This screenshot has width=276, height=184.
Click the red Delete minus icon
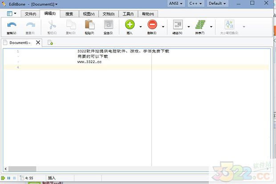click(152, 24)
